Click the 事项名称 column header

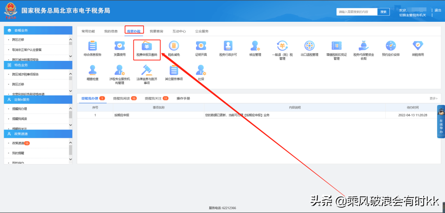(x=159, y=107)
